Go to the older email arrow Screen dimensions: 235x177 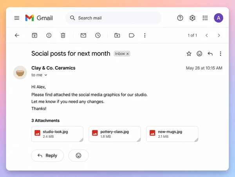pos(219,35)
